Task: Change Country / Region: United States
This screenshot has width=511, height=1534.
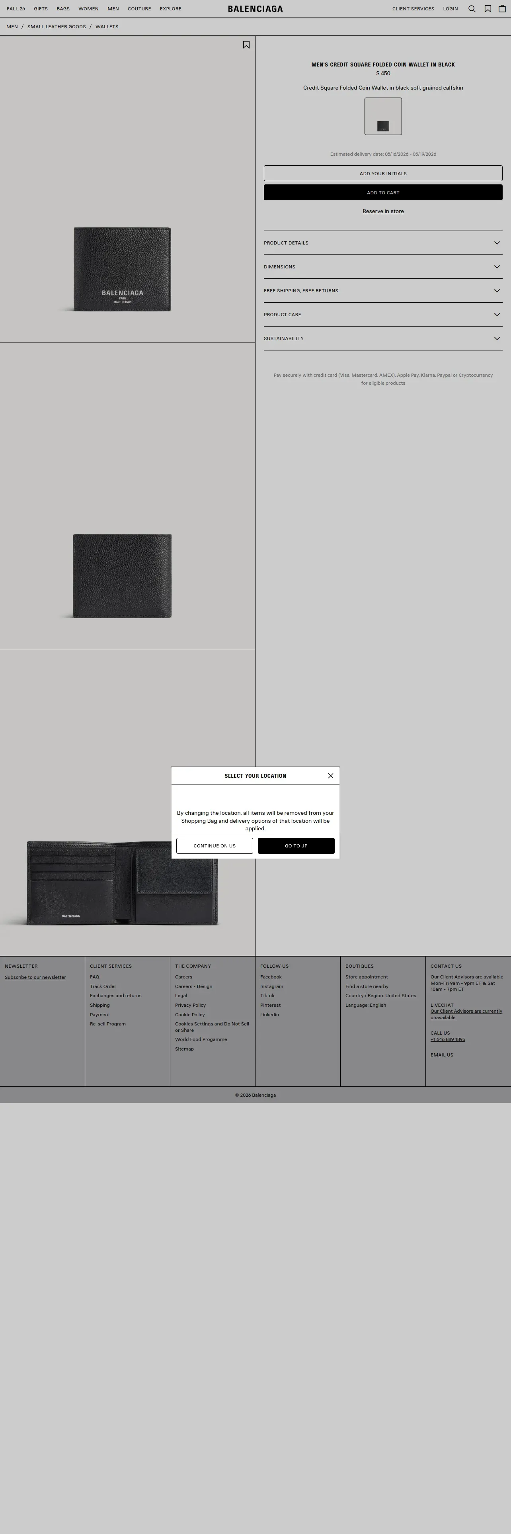Action: pos(381,996)
